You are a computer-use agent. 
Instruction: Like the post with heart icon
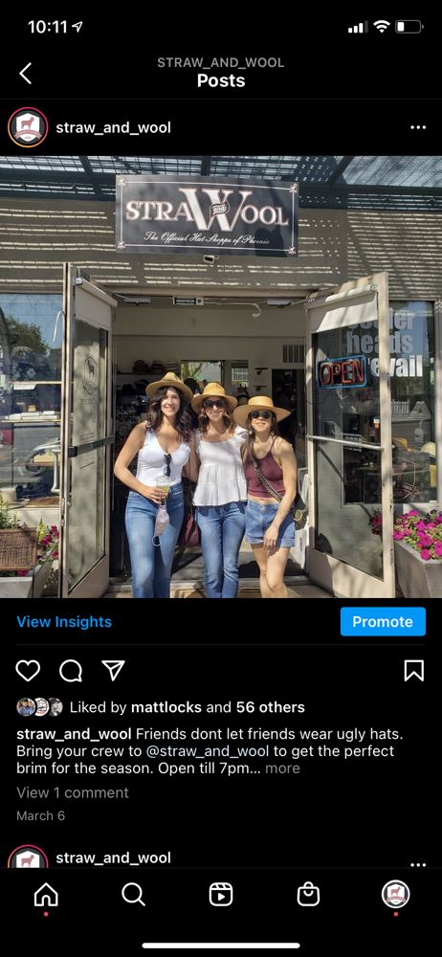(28, 670)
